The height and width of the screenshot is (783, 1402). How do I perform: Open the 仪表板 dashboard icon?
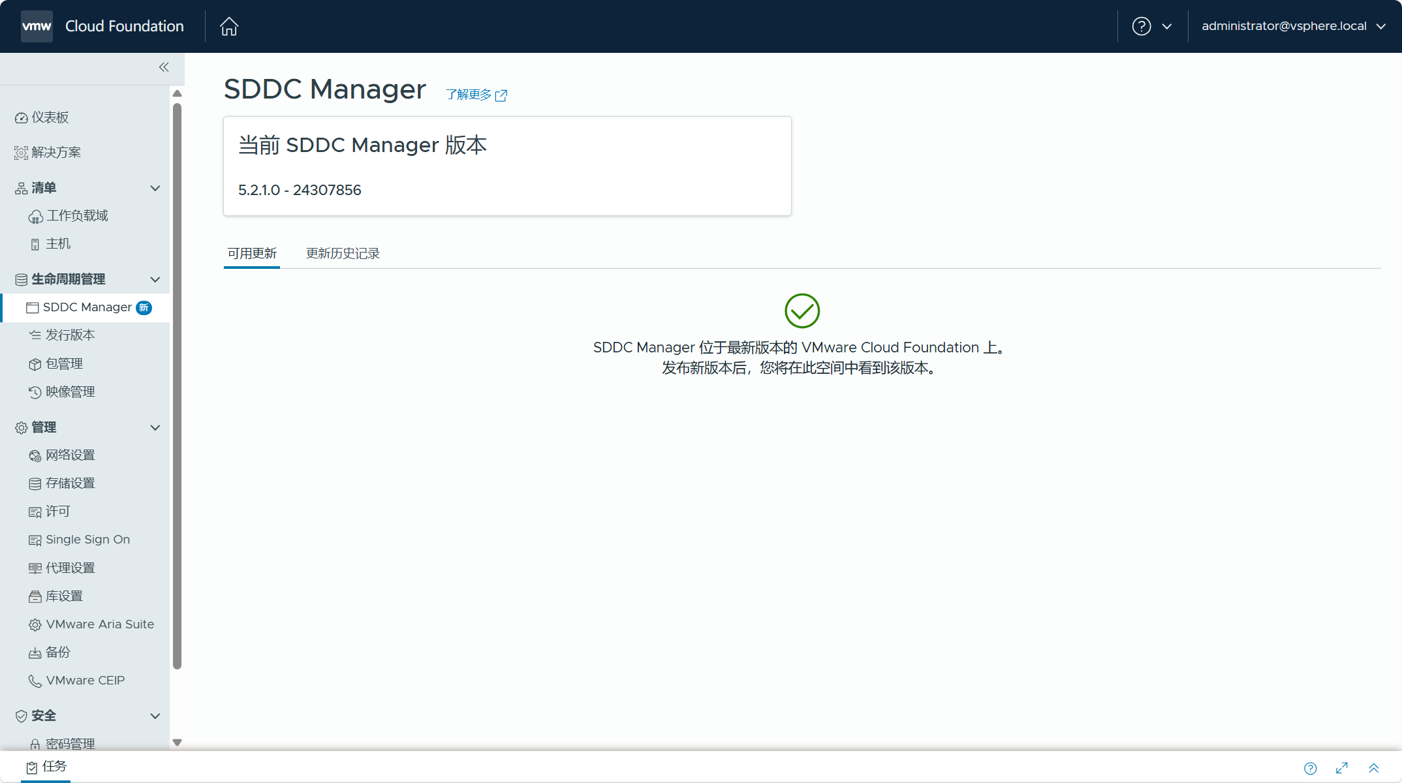click(x=21, y=117)
